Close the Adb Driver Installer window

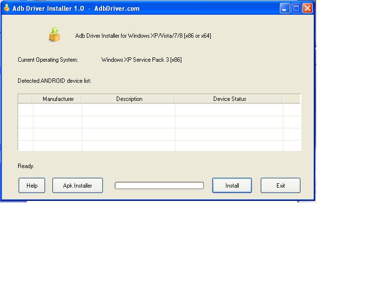308,8
